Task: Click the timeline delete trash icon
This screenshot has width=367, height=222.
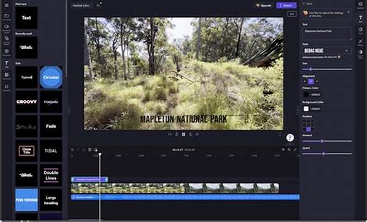Action: pos(90,150)
